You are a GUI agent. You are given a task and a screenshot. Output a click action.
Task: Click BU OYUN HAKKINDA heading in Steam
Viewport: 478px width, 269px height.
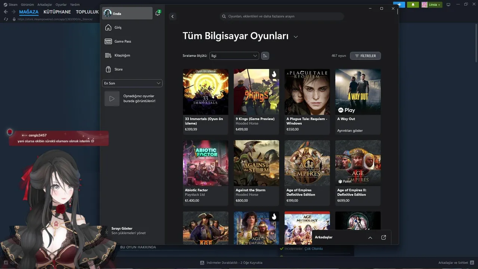[138, 247]
